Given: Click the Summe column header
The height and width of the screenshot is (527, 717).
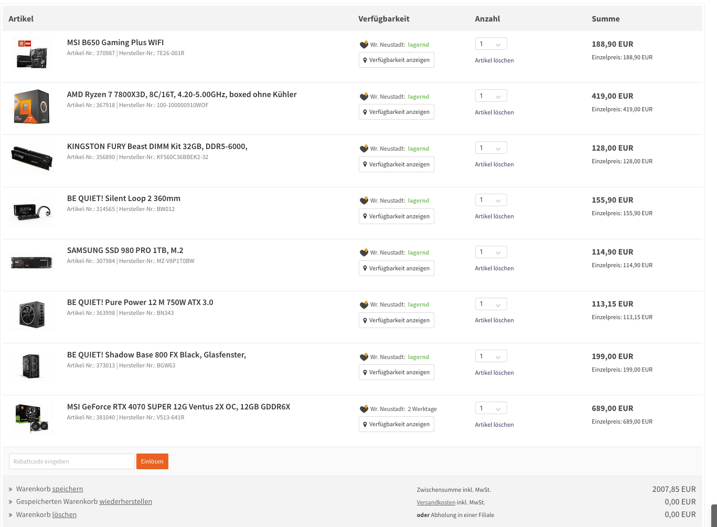Looking at the screenshot, I should pyautogui.click(x=605, y=19).
